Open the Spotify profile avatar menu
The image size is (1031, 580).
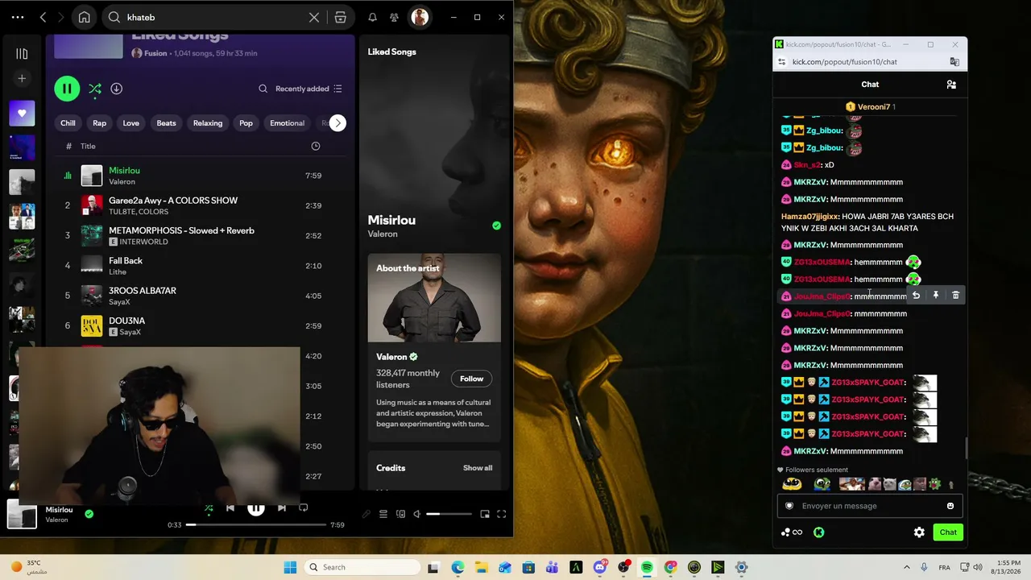pyautogui.click(x=420, y=17)
